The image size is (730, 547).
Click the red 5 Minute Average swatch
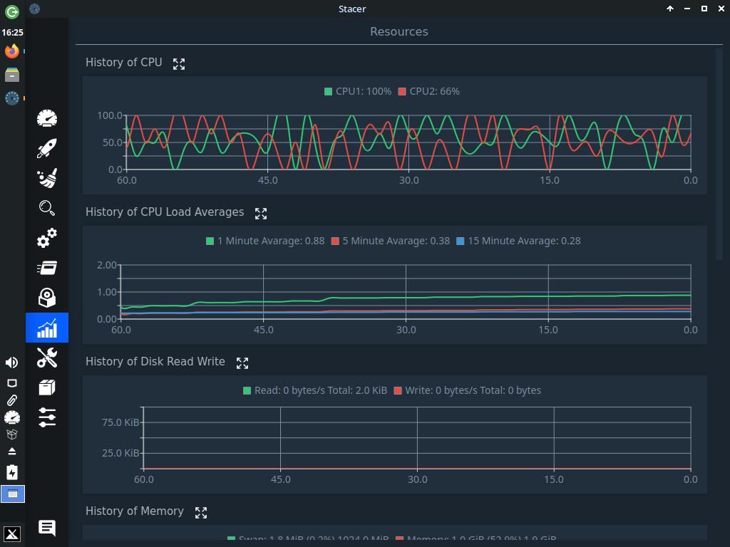click(x=335, y=241)
